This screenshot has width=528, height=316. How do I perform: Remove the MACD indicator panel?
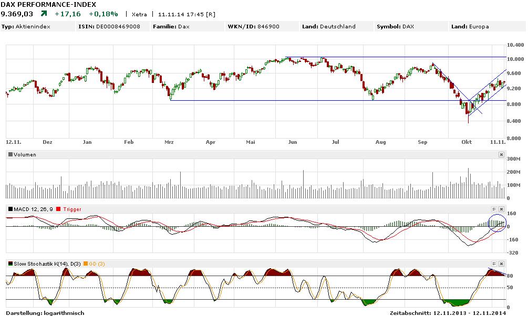(501, 209)
